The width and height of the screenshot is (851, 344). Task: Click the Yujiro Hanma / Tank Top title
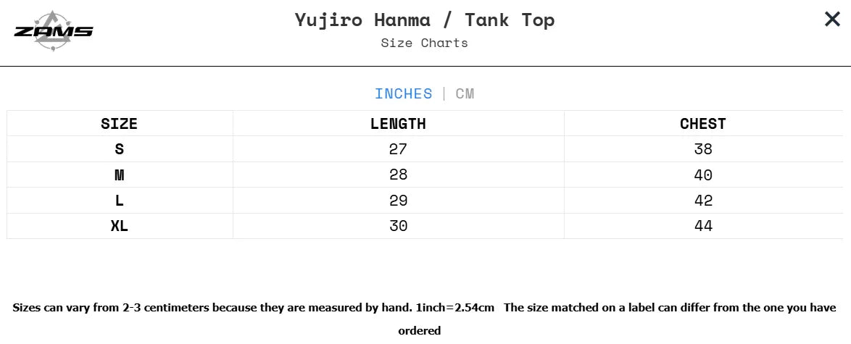(425, 20)
